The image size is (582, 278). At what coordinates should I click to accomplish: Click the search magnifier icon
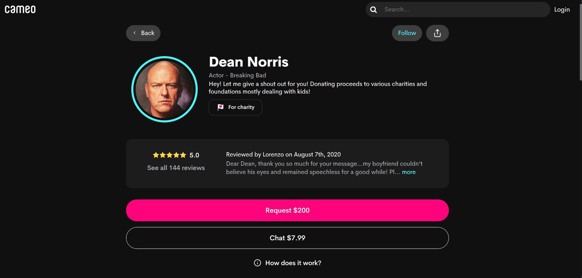tap(374, 10)
